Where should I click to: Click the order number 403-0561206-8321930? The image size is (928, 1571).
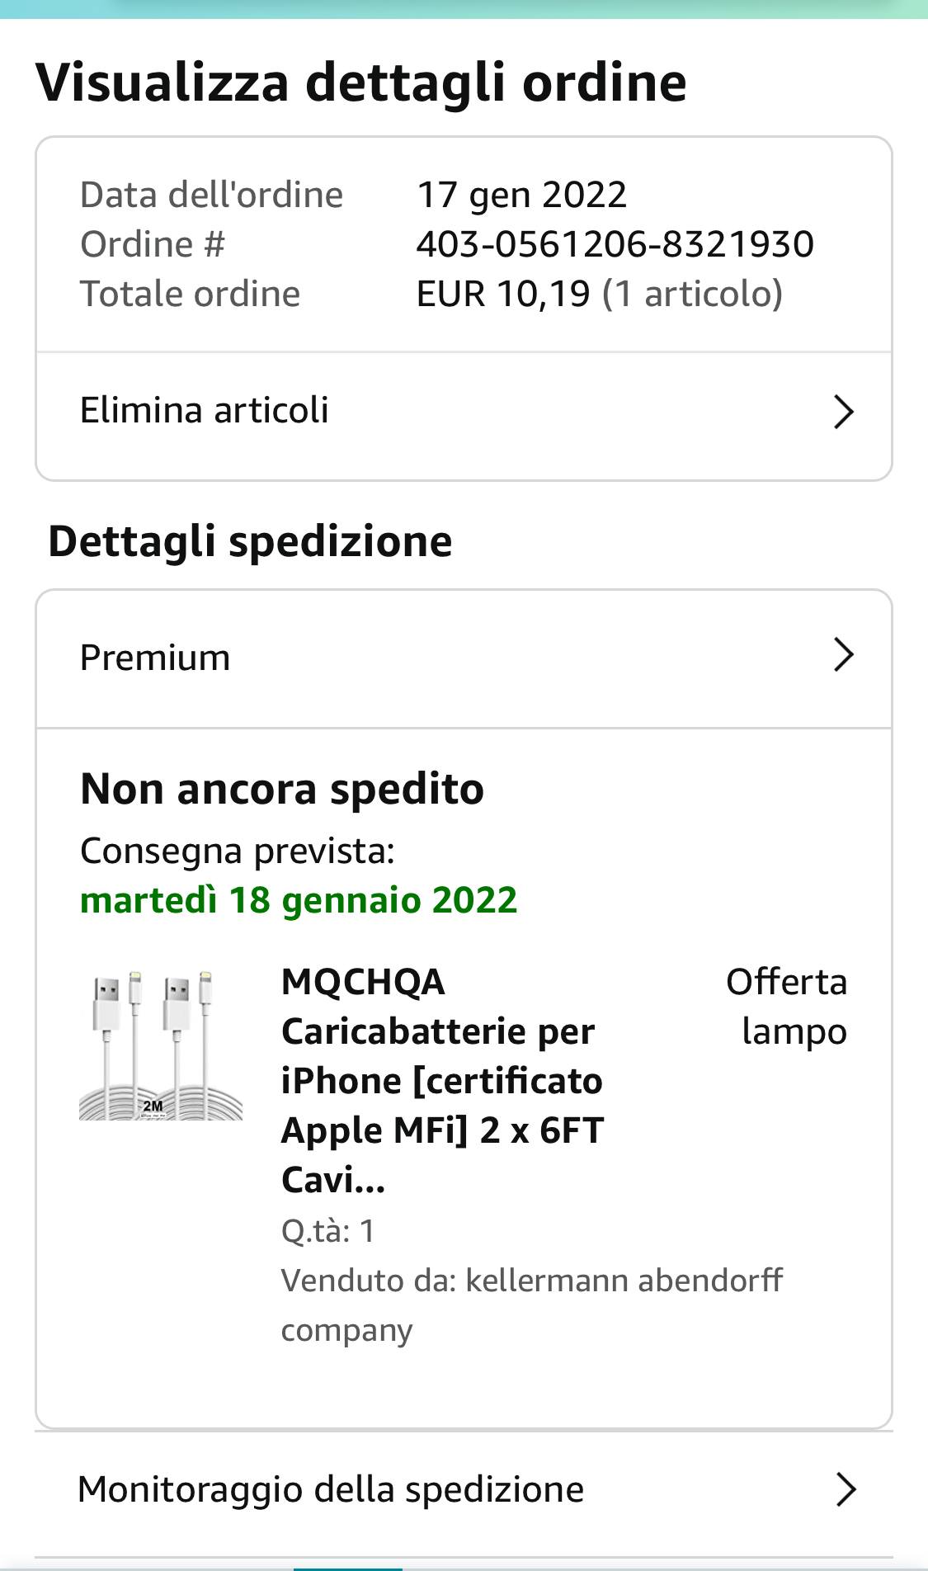(615, 244)
